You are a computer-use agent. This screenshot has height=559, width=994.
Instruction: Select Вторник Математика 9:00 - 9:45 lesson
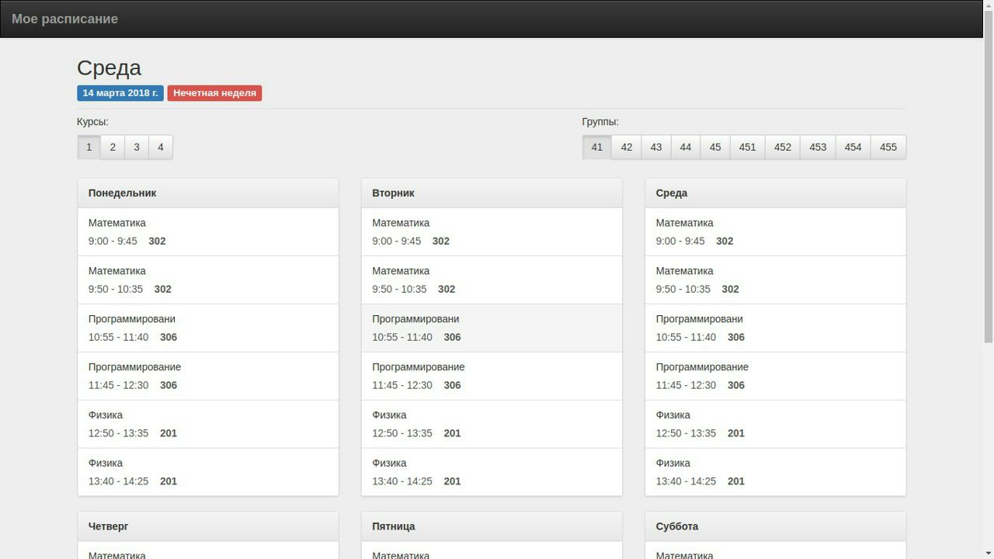[492, 232]
